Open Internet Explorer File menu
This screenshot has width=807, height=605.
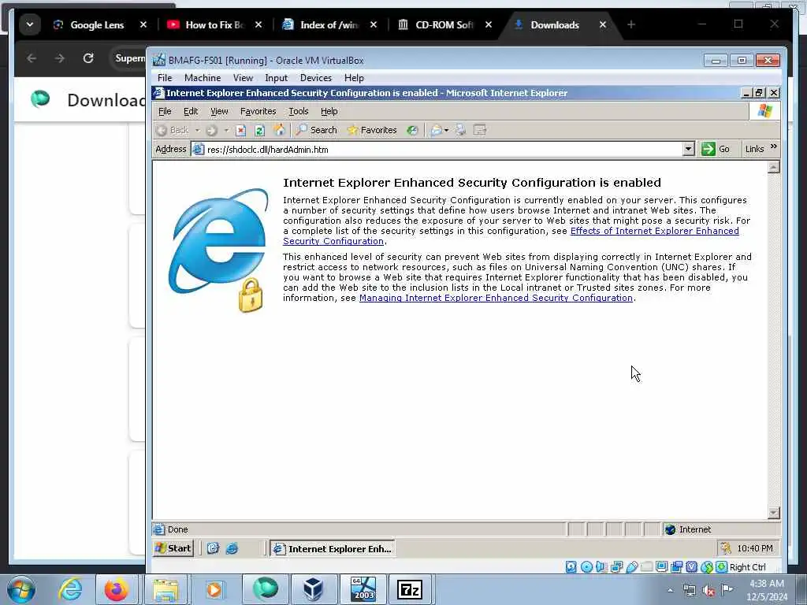(165, 111)
